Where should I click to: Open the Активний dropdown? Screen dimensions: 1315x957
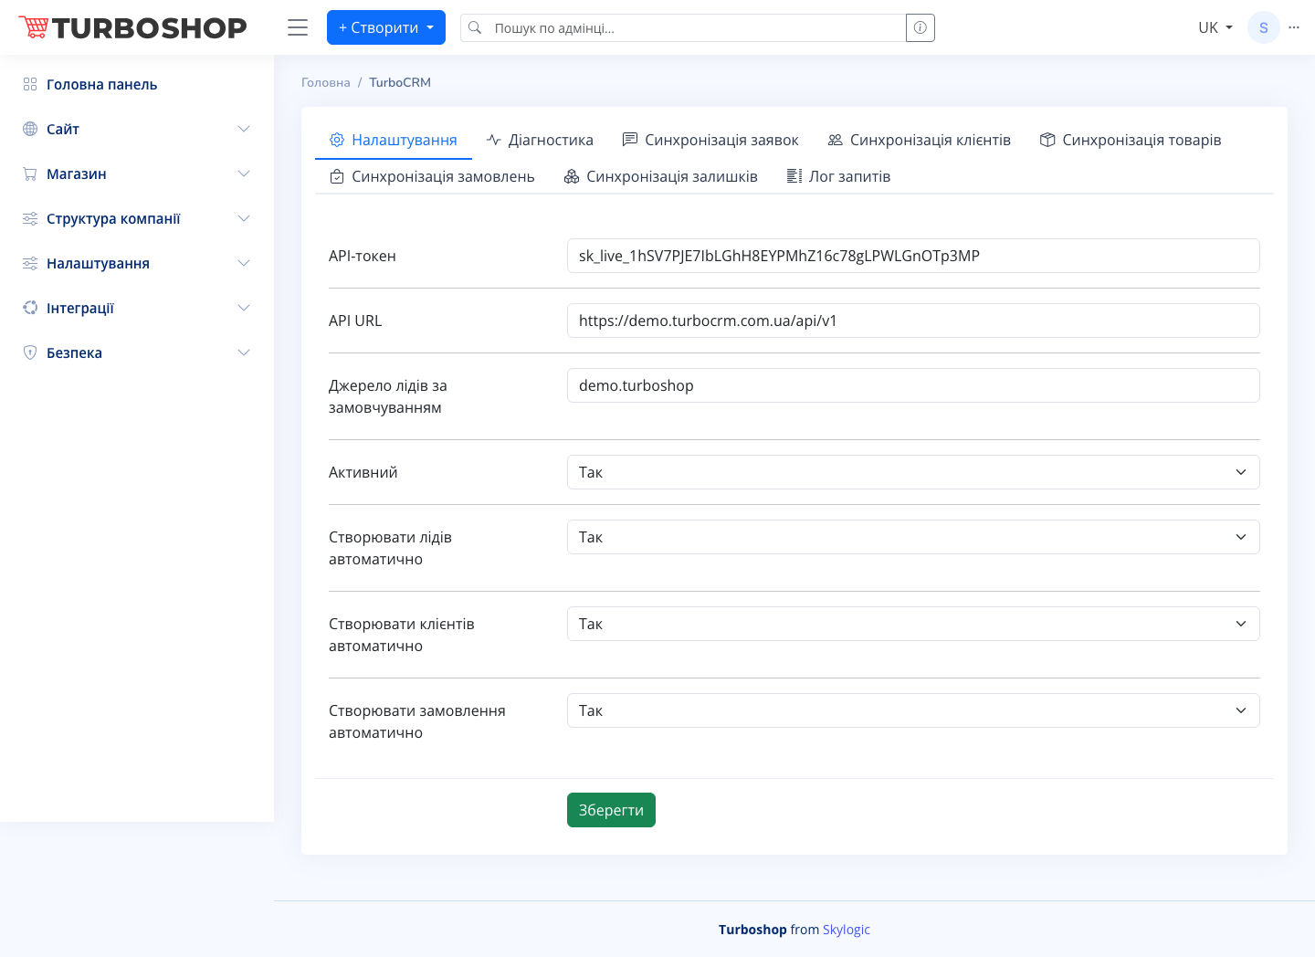913,472
